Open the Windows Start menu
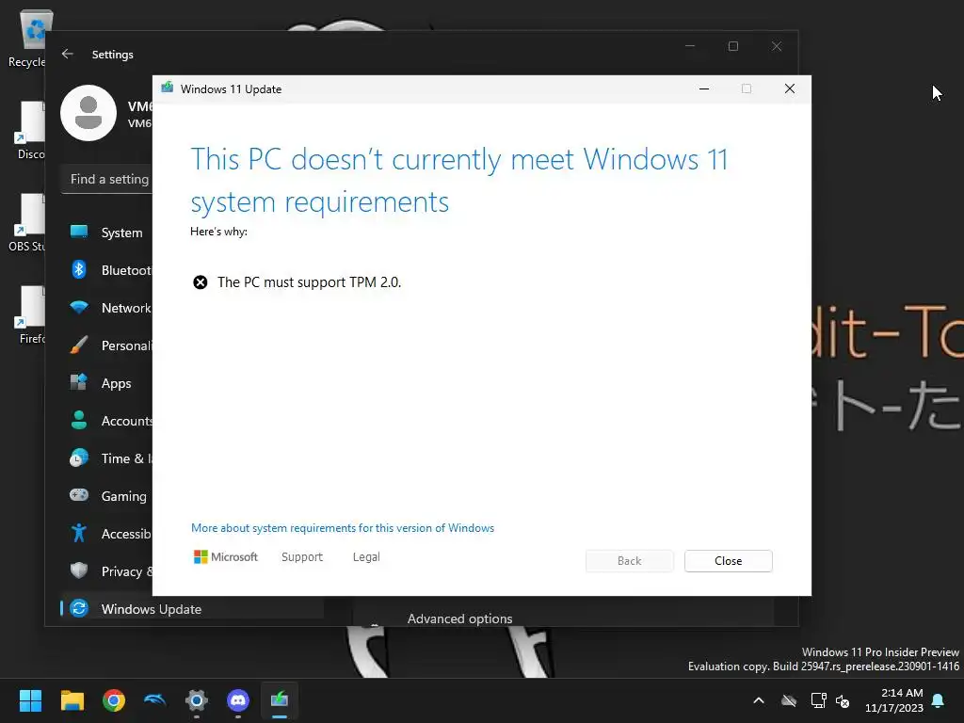The image size is (964, 723). 30,700
